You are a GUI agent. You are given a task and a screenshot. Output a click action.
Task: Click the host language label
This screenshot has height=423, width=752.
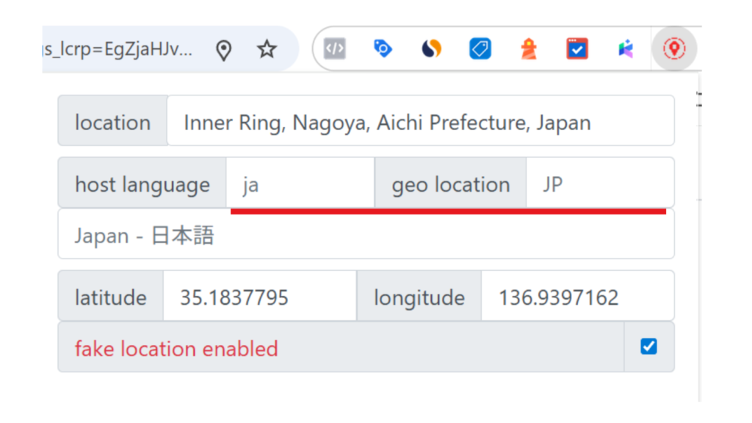142,184
